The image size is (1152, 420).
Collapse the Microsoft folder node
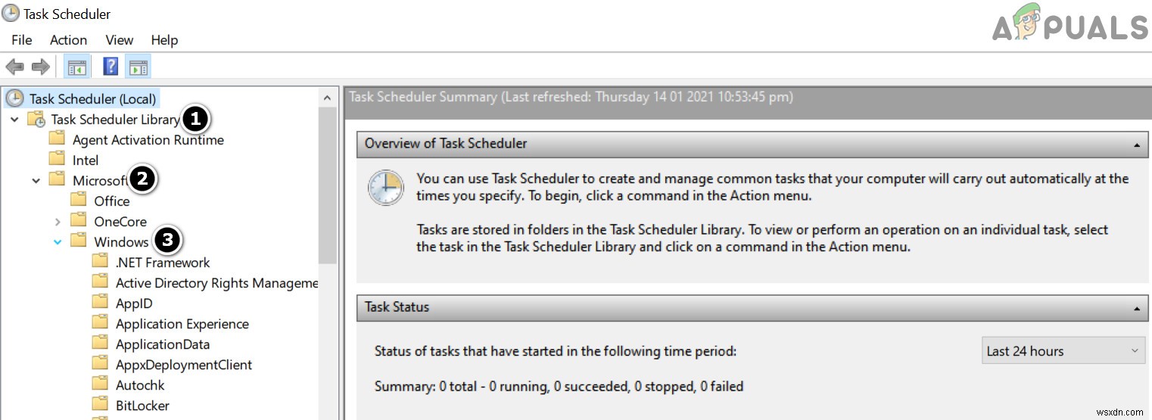[x=36, y=181]
